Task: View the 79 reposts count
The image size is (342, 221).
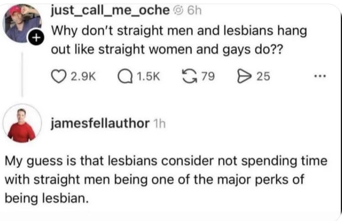Action: click(208, 77)
